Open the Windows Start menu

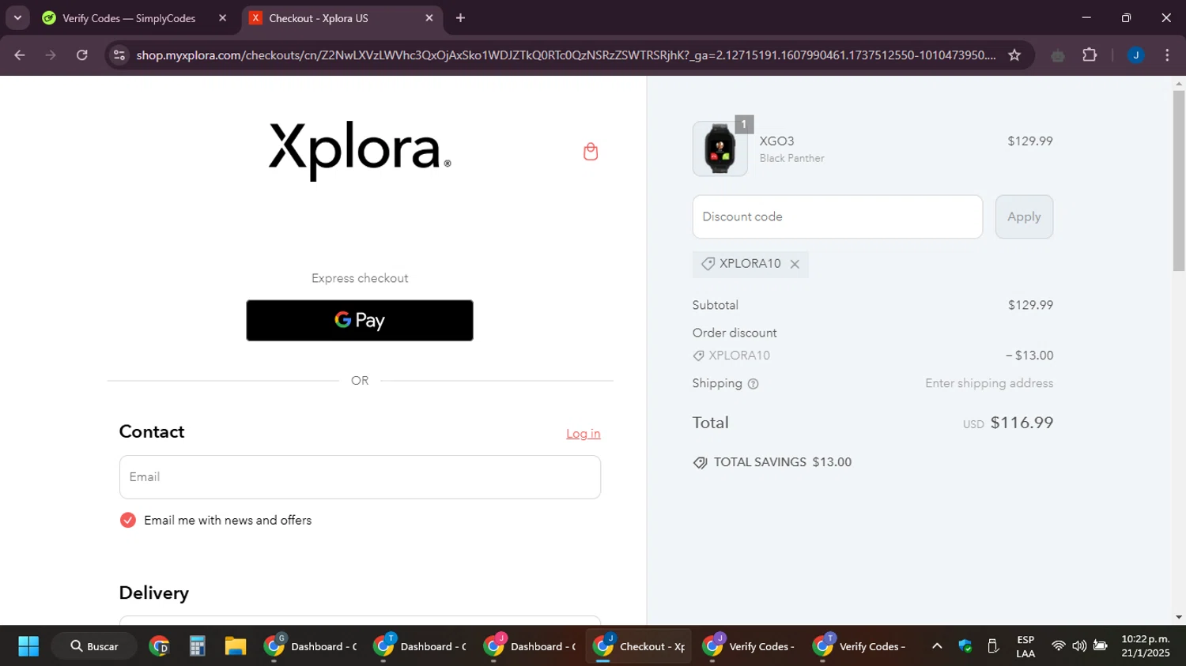pyautogui.click(x=28, y=646)
